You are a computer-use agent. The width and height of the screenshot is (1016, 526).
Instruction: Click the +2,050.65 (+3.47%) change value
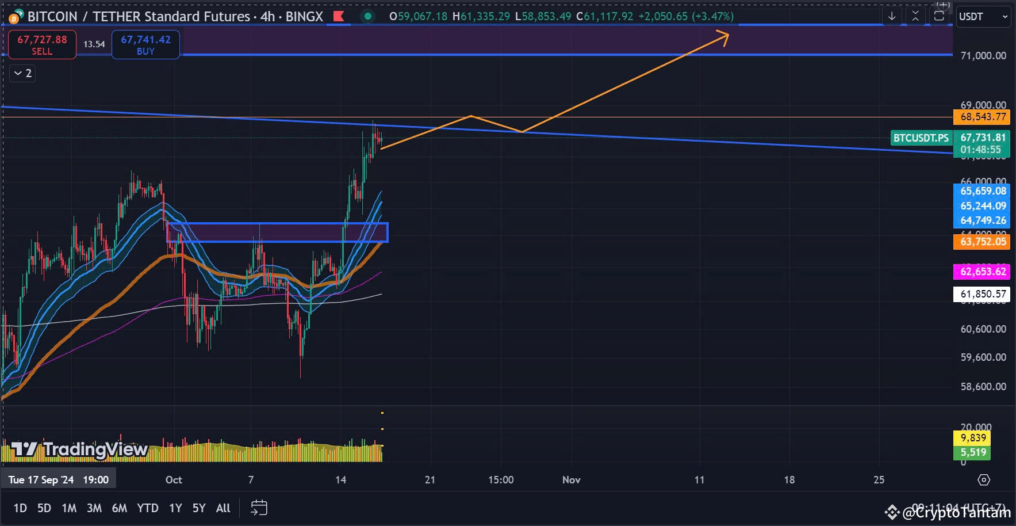pyautogui.click(x=686, y=16)
